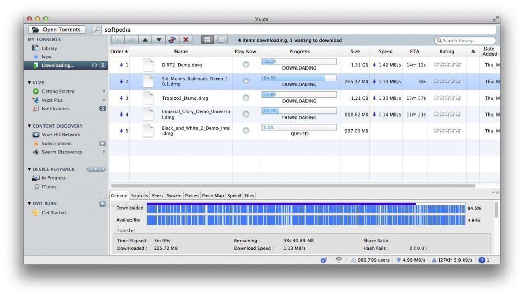Click Turn On for Device Playback

pyautogui.click(x=96, y=169)
